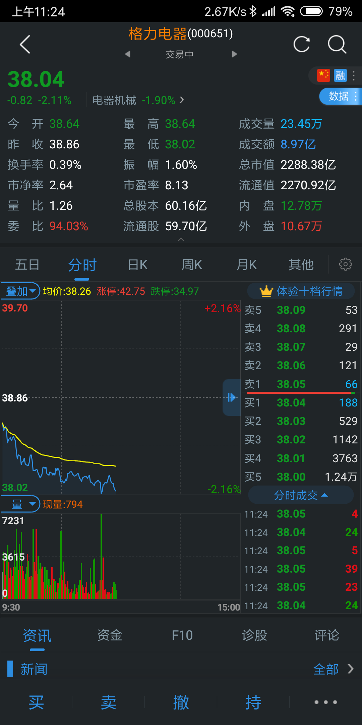Open the 评论 comments tab
This screenshot has height=725, width=362.
[327, 635]
